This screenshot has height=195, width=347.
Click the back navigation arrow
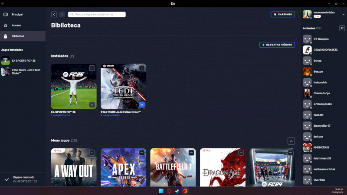click(x=54, y=14)
